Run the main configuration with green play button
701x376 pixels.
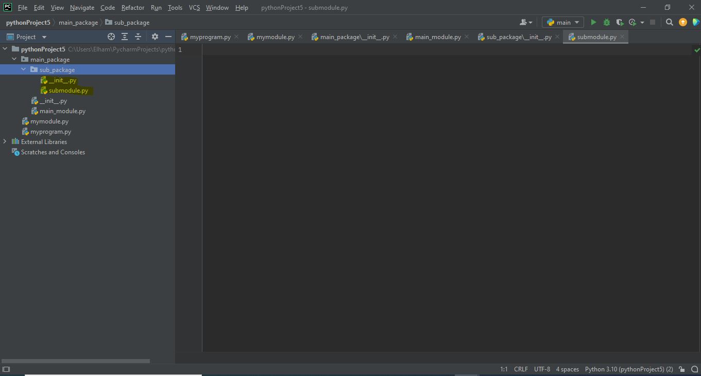point(593,22)
